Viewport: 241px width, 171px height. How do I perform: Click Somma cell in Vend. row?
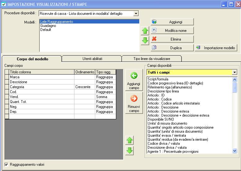[105, 97]
